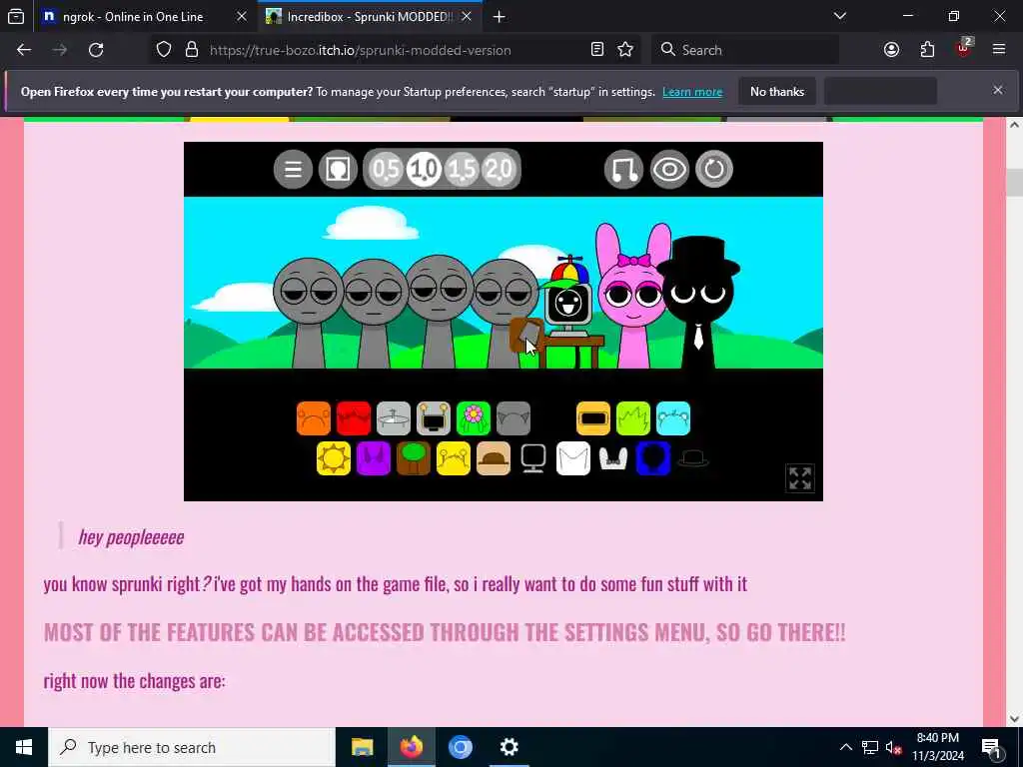Open the Learn more link in notification bar
The image size is (1023, 767).
pyautogui.click(x=692, y=92)
